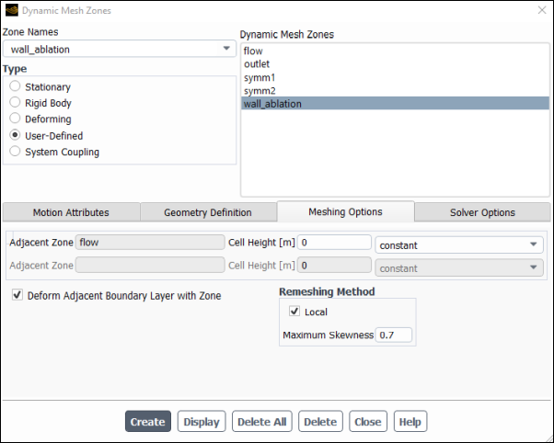
Task: Close the Dynamic Mesh Zones dialog with X
Action: [542, 10]
